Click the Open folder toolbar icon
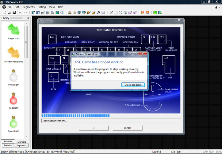This screenshot has width=222, height=154. 10,13
